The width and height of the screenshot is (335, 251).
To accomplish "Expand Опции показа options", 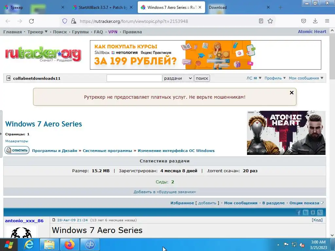I will pos(306,203).
